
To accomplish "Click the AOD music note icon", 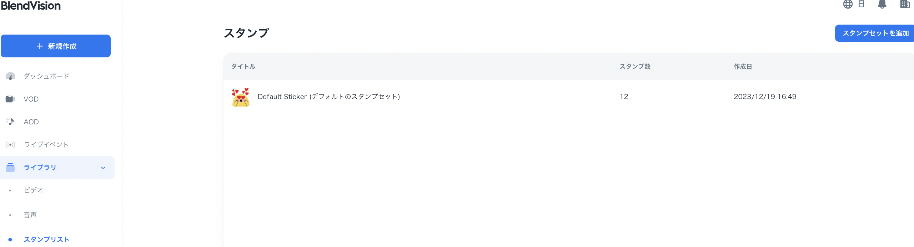I will [x=10, y=122].
